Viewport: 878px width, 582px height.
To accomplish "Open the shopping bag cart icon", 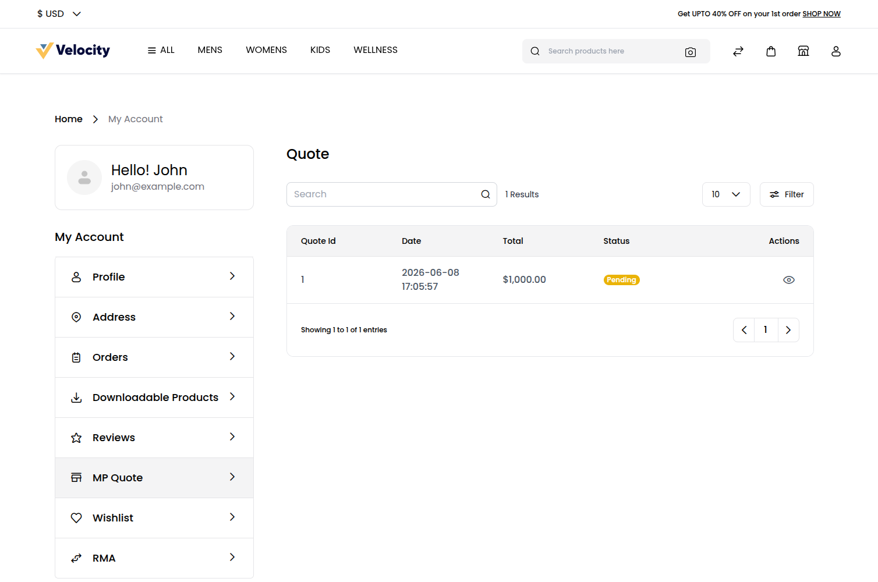I will point(771,51).
